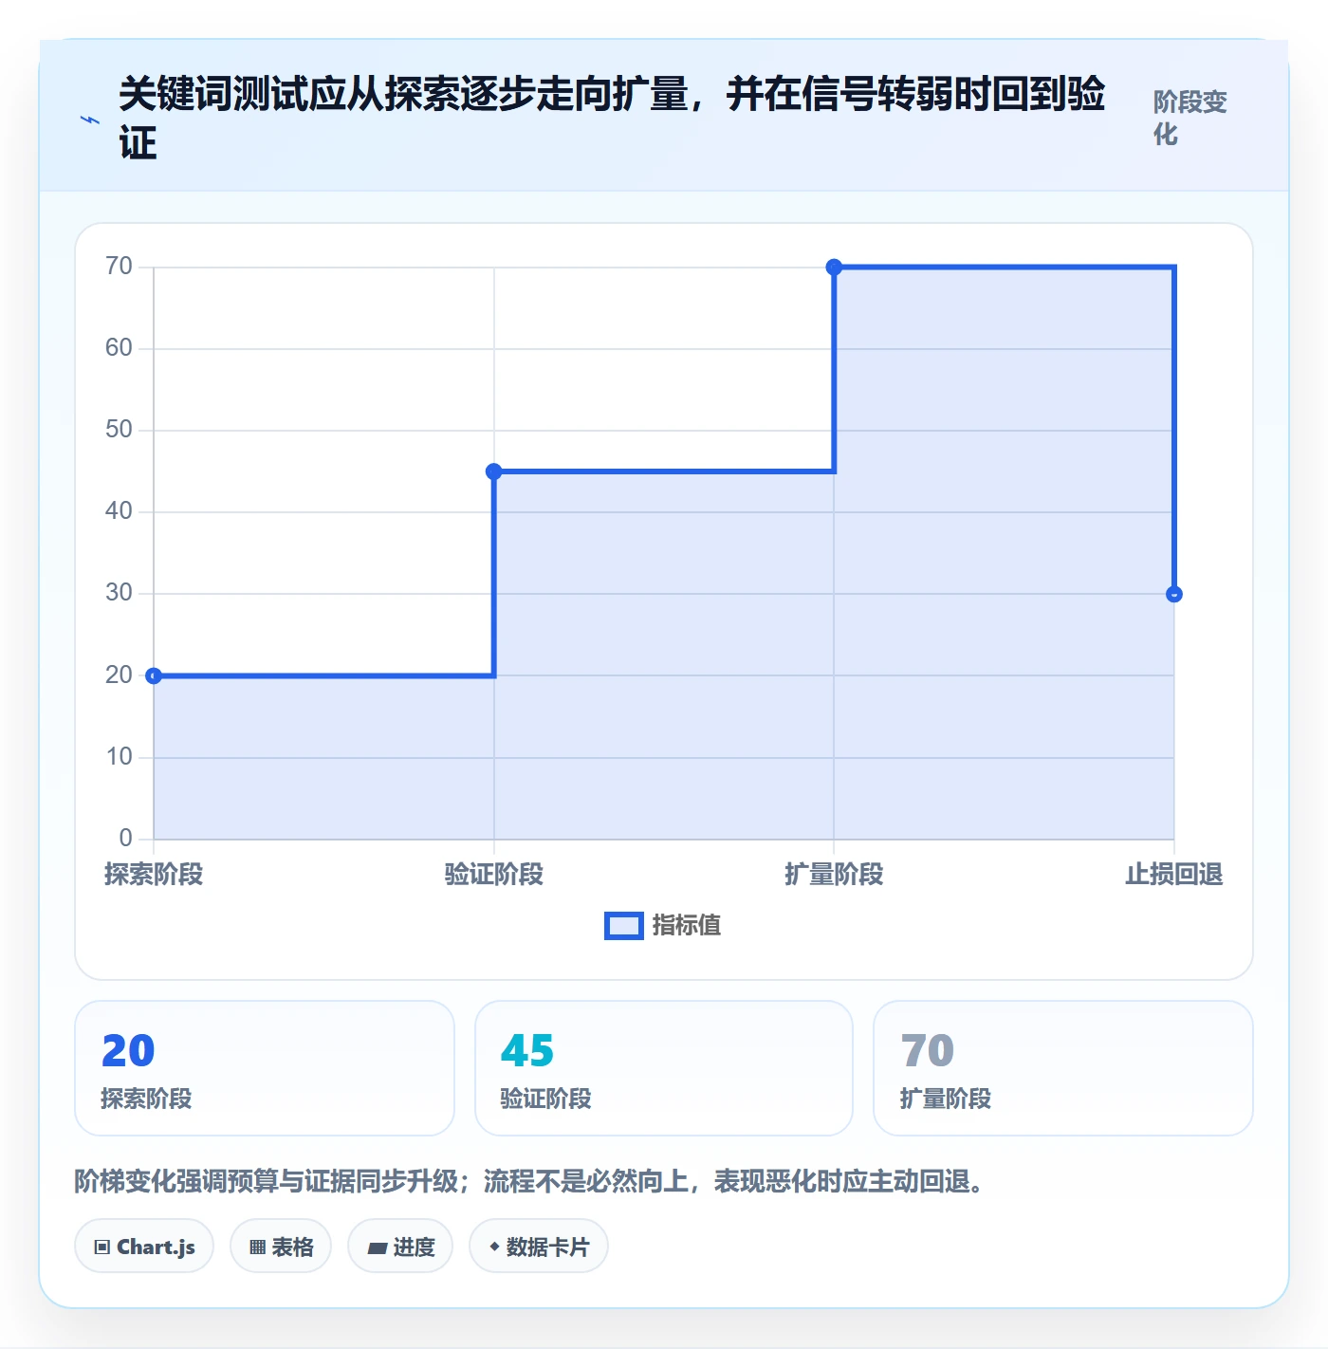This screenshot has height=1349, width=1328.
Task: Click the 进度 chip bar icon
Action: point(378,1248)
